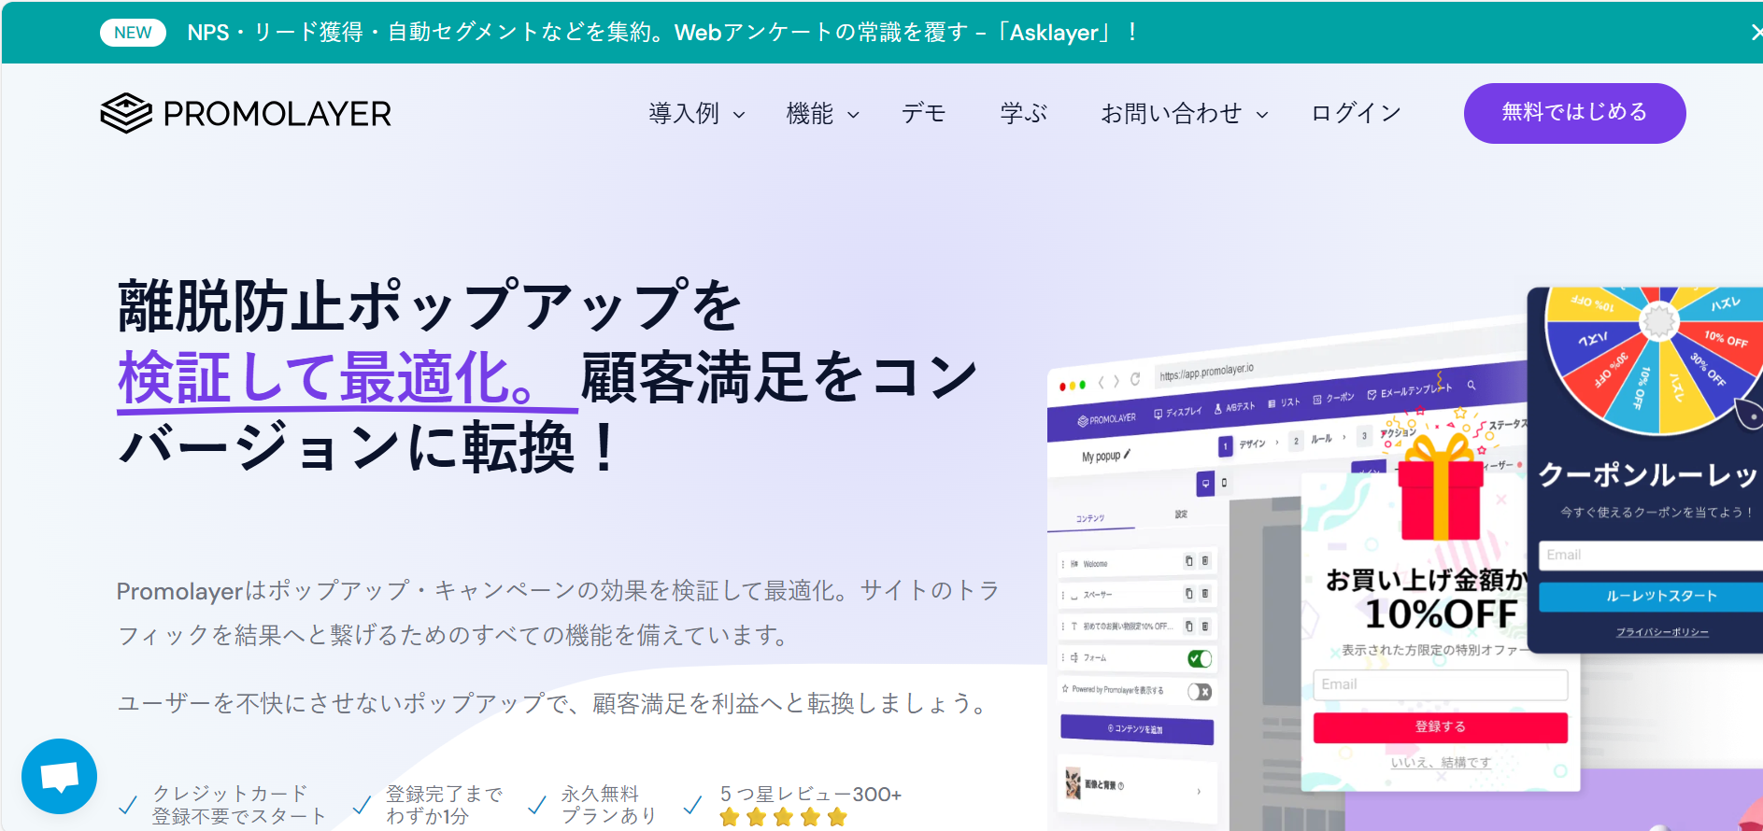Close the Asklayer announcement banner
This screenshot has width=1763, height=831.
pyautogui.click(x=1755, y=33)
